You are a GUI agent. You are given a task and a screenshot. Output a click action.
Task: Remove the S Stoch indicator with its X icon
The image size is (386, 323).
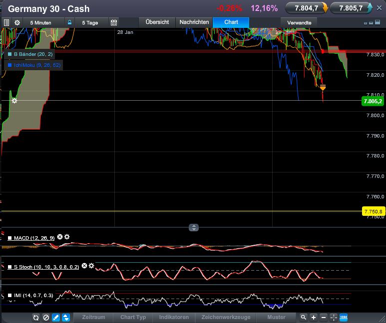(84, 266)
